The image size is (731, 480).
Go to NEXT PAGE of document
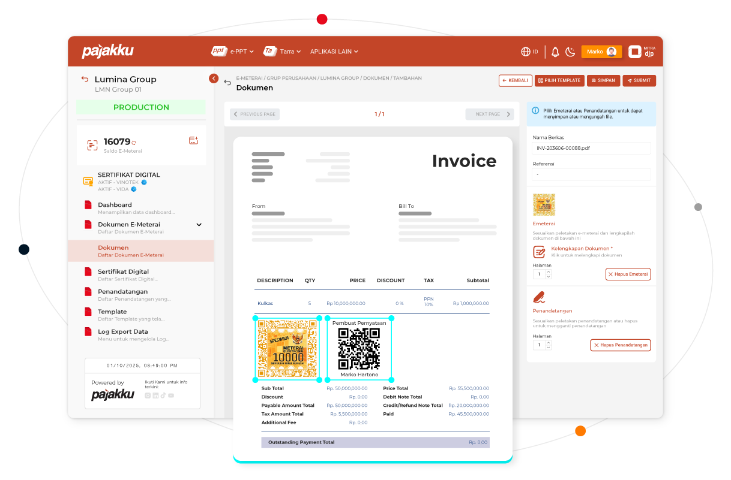click(x=490, y=114)
